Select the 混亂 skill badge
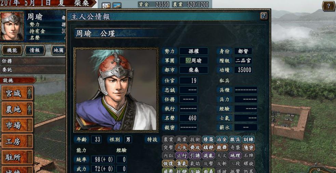Screen dimensions: 336x173 208,155
